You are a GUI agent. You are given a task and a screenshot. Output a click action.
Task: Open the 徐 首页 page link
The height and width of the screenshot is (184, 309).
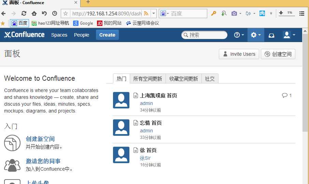[148, 150]
